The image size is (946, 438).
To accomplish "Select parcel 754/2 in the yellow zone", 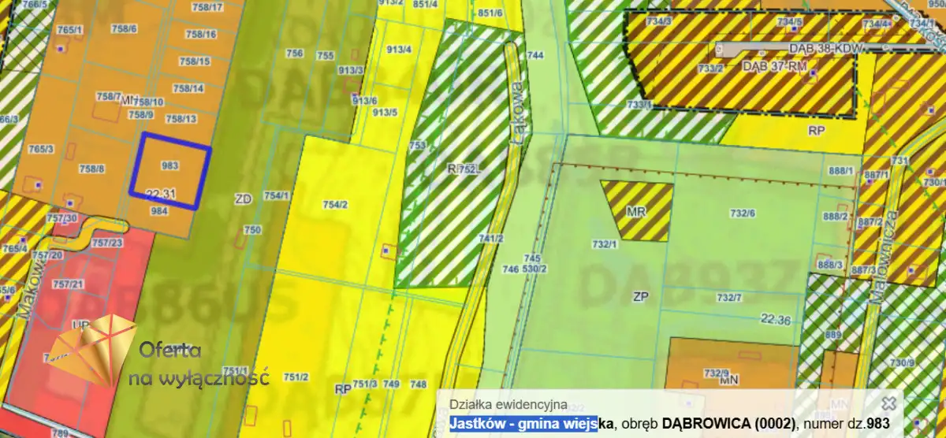I will pyautogui.click(x=335, y=205).
